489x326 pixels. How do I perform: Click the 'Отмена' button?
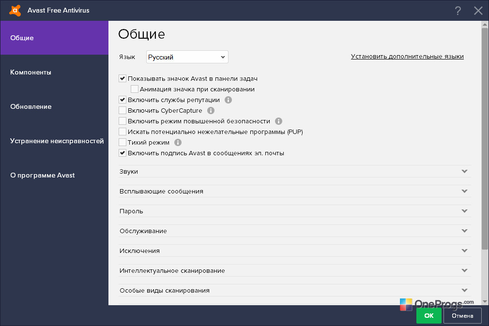(462, 315)
